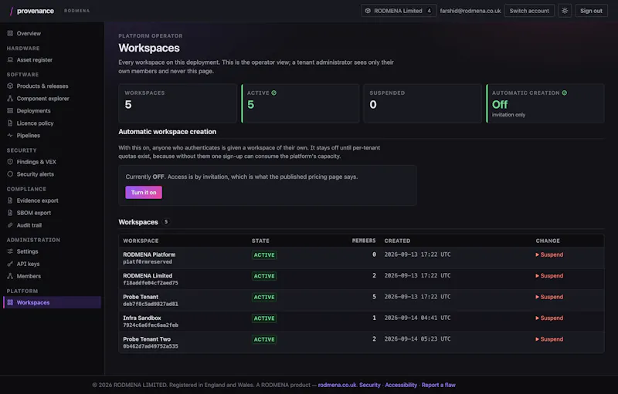Open Pipelines section

coord(52,135)
